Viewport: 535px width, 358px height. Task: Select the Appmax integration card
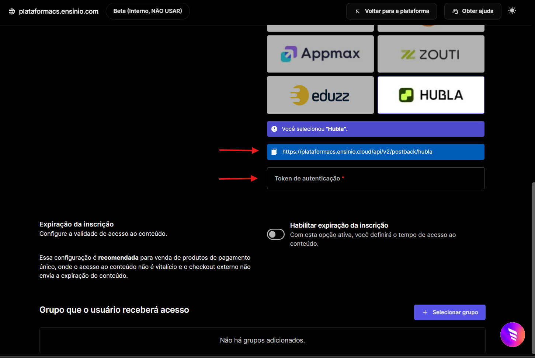[x=320, y=54]
